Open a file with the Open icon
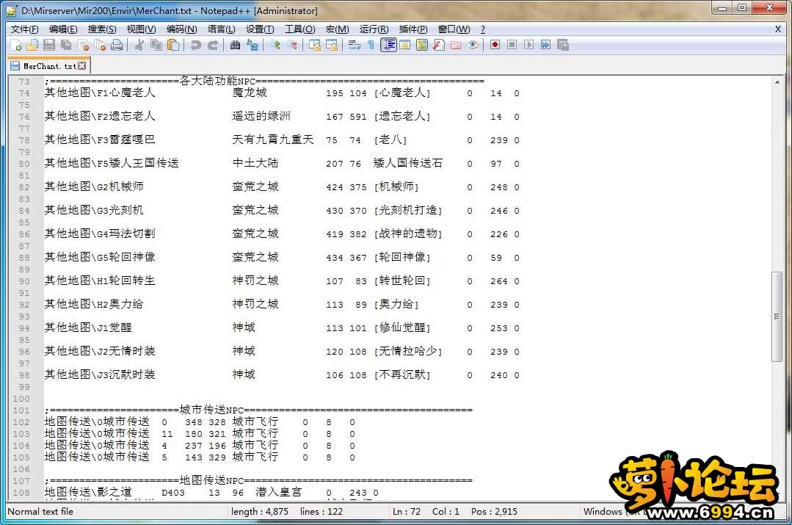This screenshot has width=792, height=525. click(32, 45)
